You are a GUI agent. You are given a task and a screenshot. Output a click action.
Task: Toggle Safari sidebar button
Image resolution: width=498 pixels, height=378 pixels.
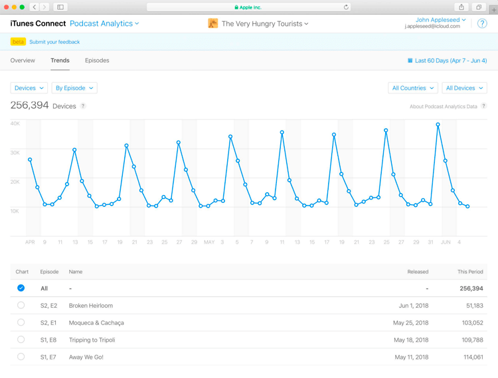[x=60, y=7]
